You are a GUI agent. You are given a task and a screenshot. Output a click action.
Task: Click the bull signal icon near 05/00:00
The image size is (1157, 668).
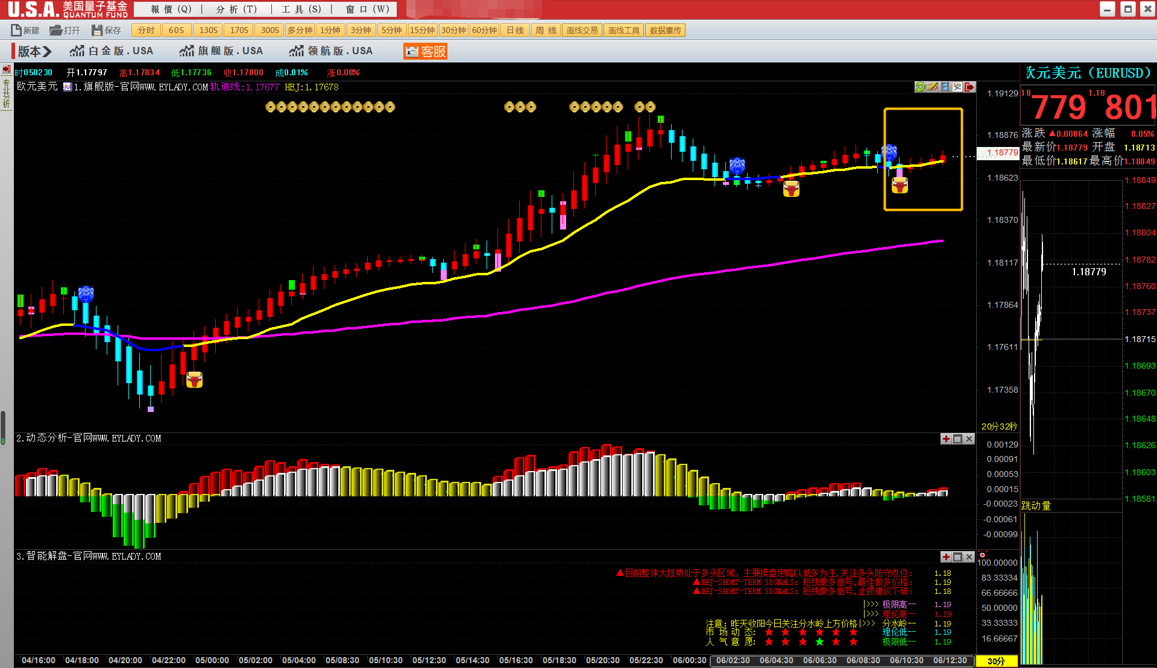point(194,379)
